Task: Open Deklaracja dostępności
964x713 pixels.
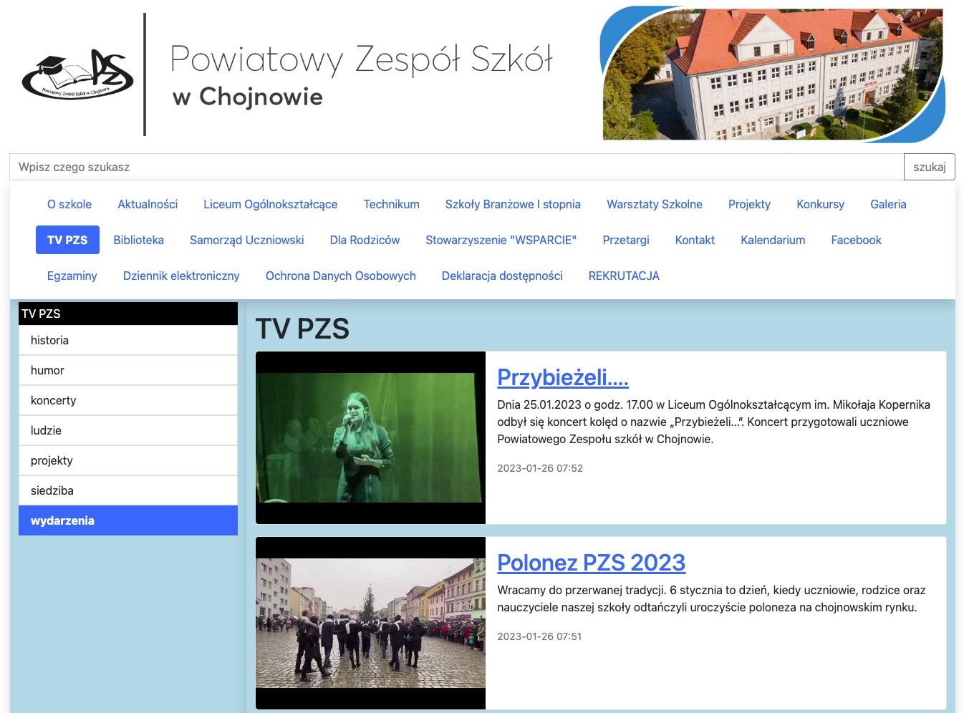Action: [501, 276]
